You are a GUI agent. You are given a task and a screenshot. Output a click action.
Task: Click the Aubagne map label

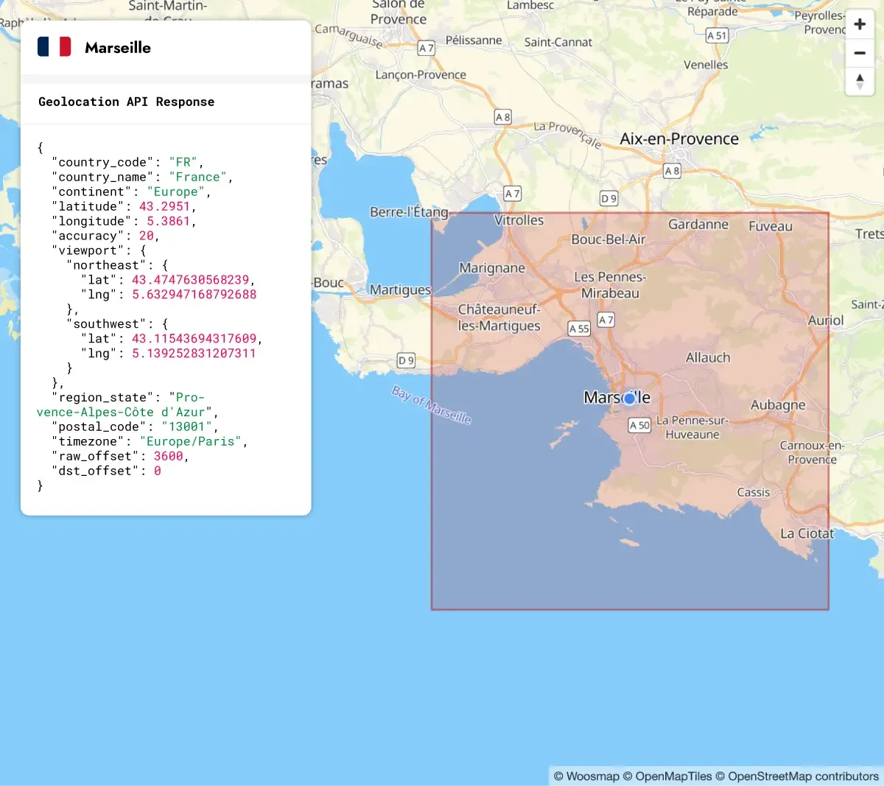point(778,405)
